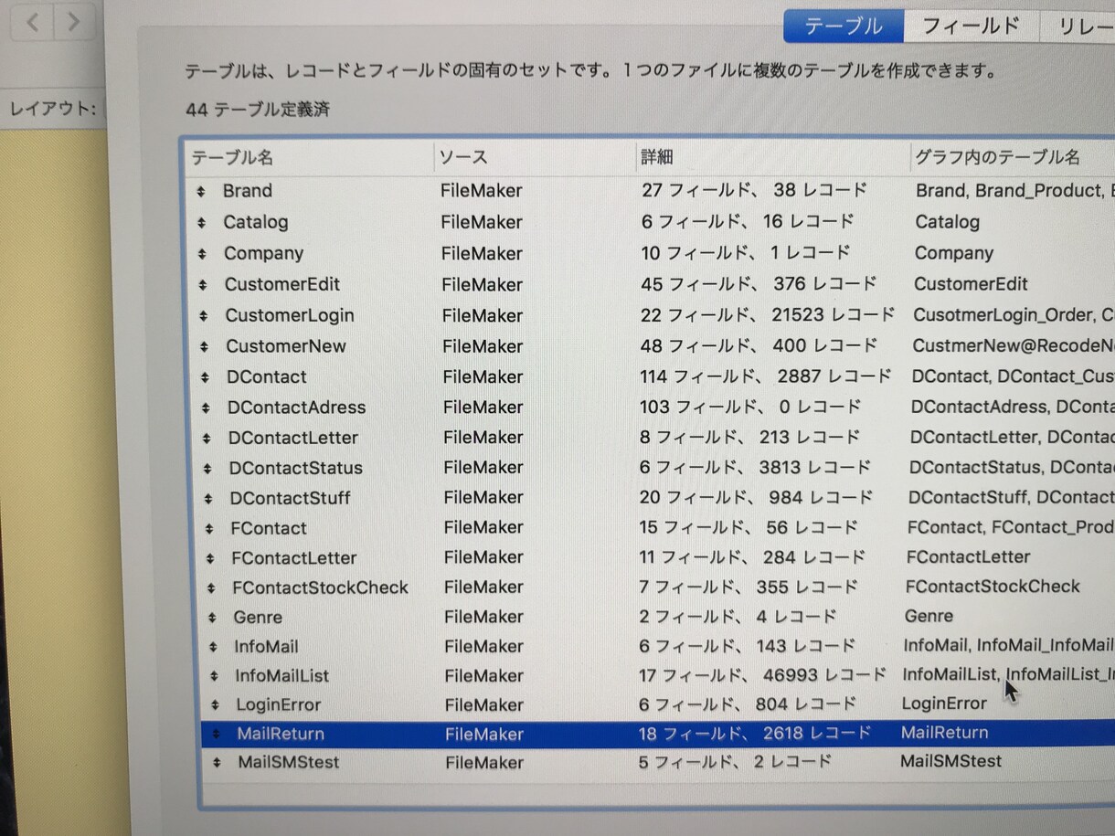The width and height of the screenshot is (1115, 836).
Task: Select the MailSMStest table name
Action: pos(289,762)
